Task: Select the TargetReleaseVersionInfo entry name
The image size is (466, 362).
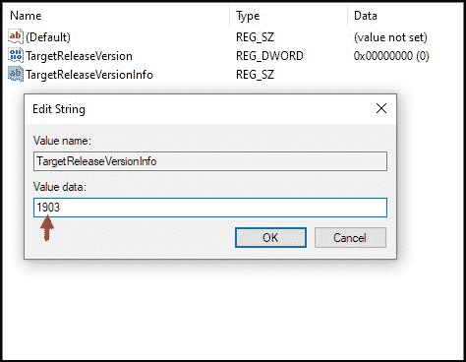Action: point(89,75)
